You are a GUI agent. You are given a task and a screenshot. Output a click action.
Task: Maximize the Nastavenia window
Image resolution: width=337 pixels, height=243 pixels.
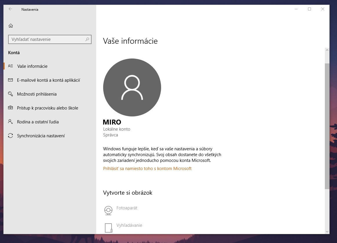pos(309,9)
